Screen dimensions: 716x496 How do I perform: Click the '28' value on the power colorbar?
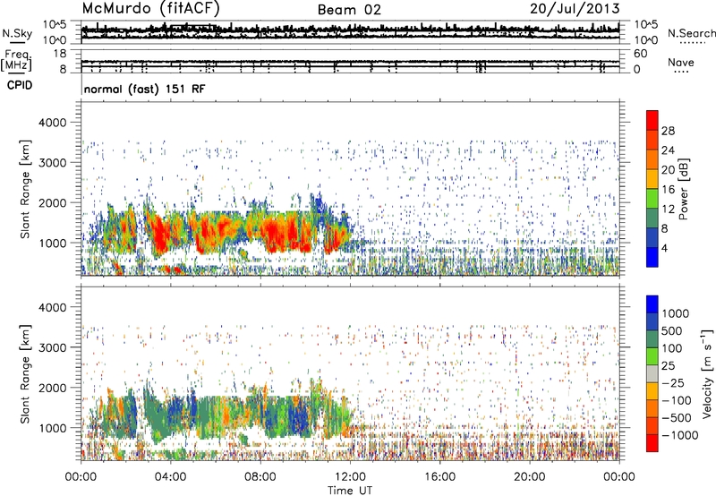coord(668,131)
